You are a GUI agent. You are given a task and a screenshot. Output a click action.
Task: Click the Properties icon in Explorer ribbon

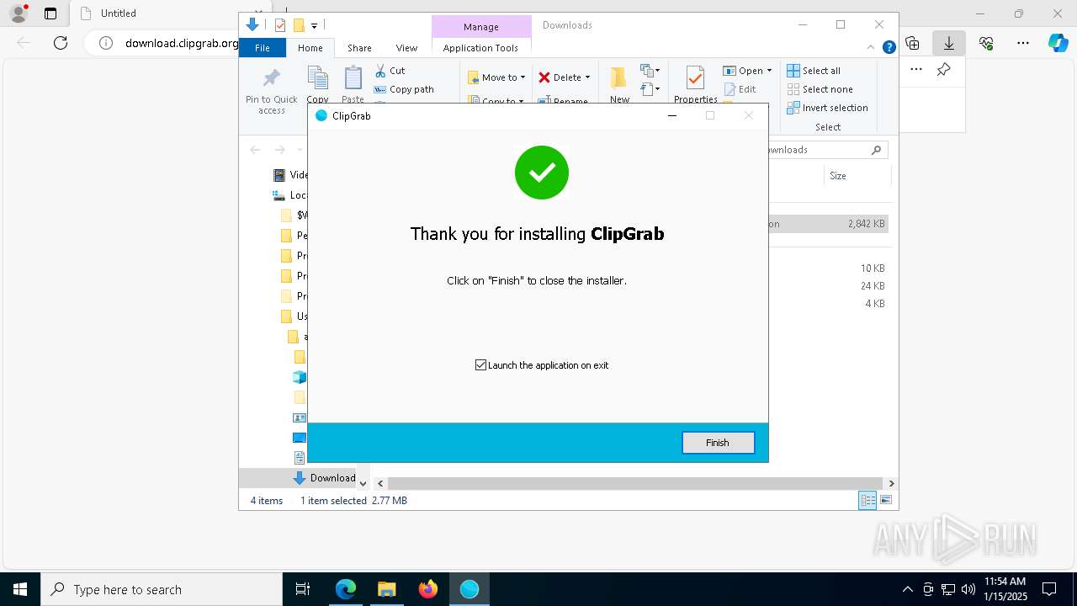(695, 78)
